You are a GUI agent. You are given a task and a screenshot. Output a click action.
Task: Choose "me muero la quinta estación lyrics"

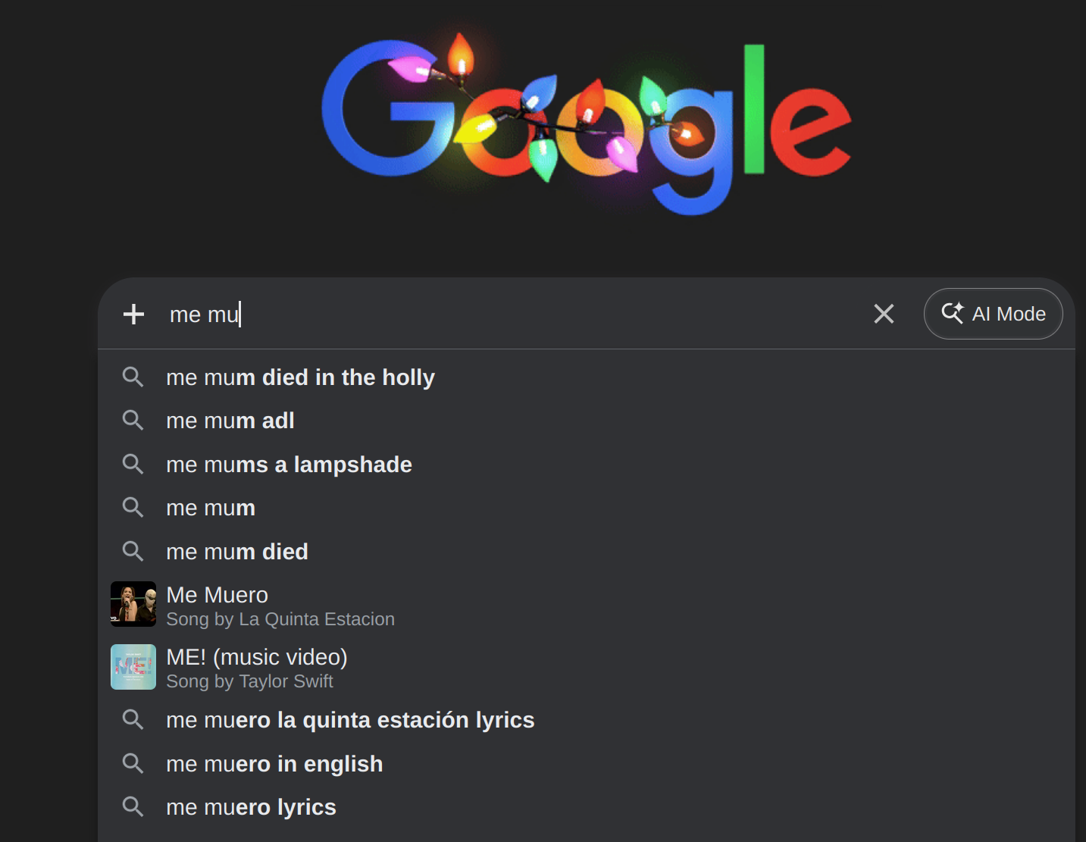350,720
